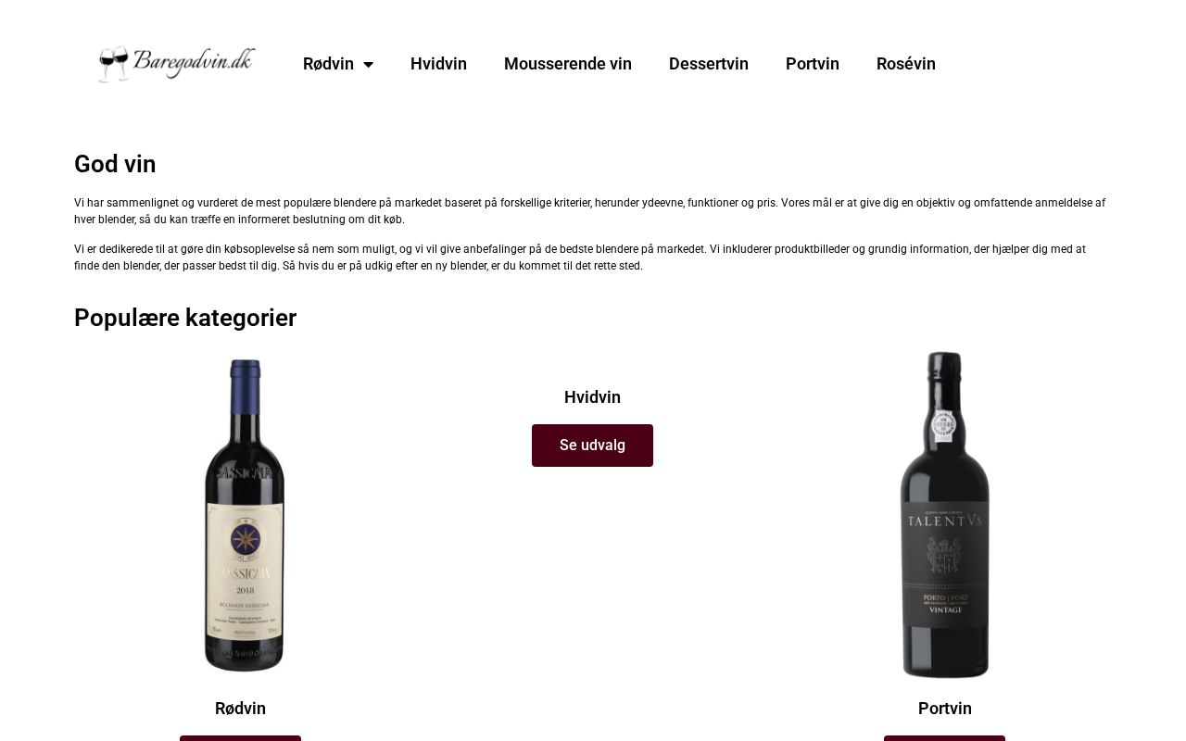Click the Populære kategorier section heading
The height and width of the screenshot is (741, 1186).
(x=185, y=318)
